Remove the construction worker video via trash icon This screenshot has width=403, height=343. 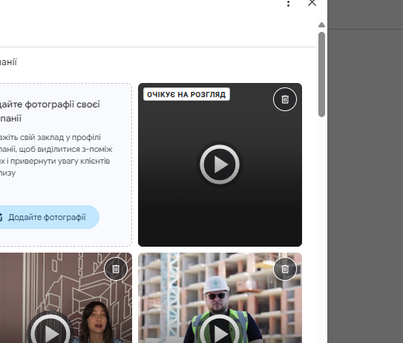285,269
